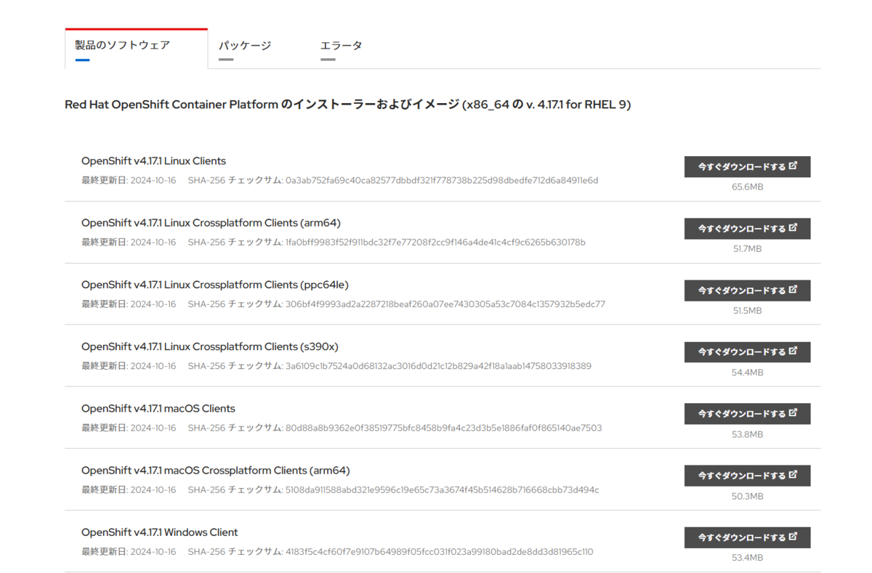The height and width of the screenshot is (573, 872).
Task: Click the external link icon on Windows Client download
Action: 792,537
